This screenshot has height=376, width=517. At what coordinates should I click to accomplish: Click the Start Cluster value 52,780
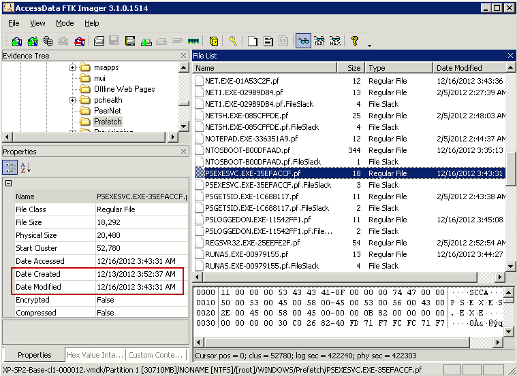tap(108, 248)
